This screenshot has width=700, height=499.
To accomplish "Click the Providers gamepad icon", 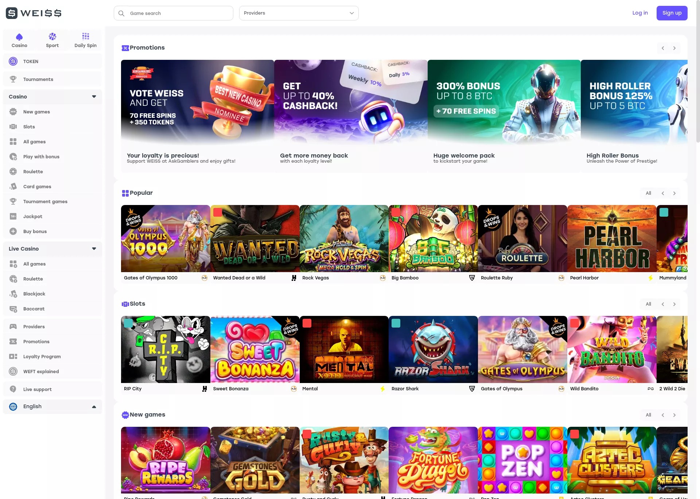I will pyautogui.click(x=13, y=326).
